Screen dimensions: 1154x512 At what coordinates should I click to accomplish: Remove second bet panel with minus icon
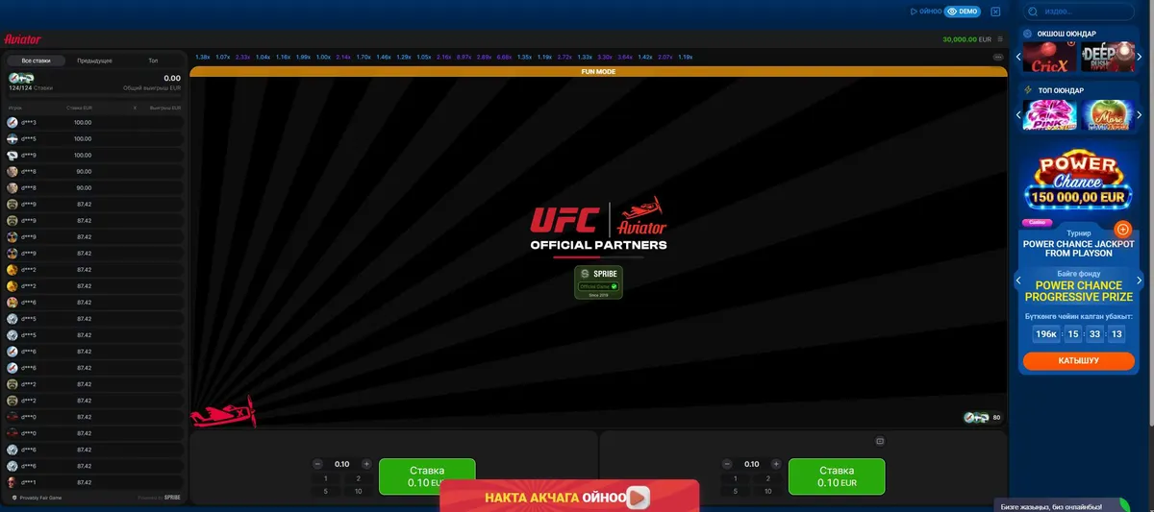pos(880,441)
